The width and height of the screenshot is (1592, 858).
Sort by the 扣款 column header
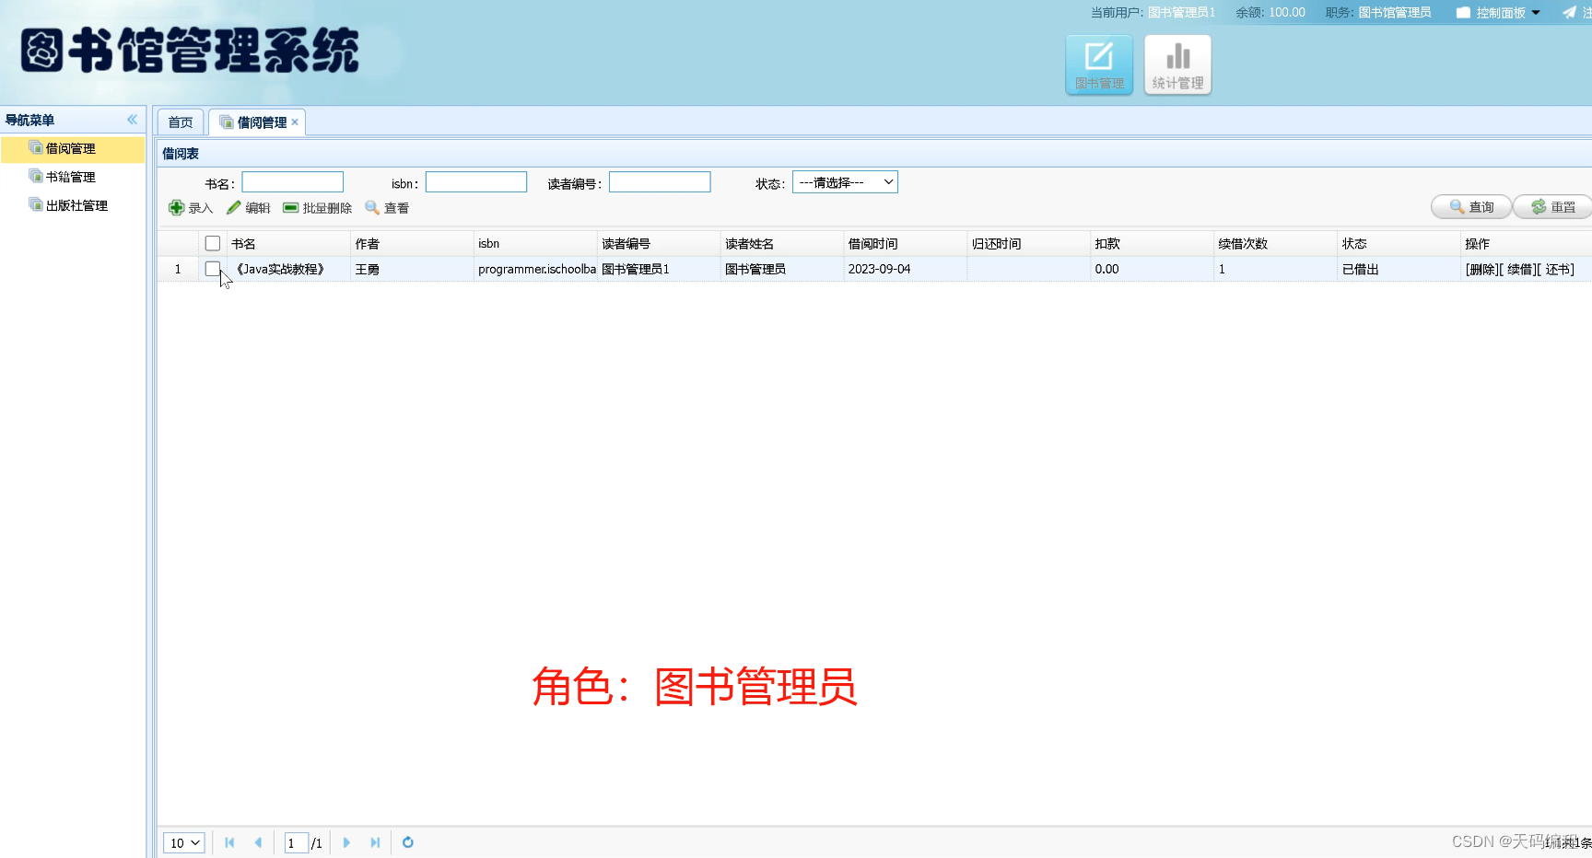tap(1152, 244)
